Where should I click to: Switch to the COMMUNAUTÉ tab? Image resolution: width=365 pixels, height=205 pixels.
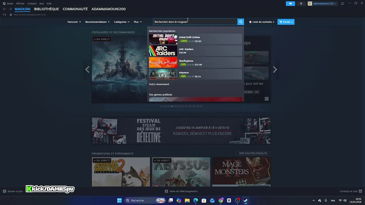point(75,9)
